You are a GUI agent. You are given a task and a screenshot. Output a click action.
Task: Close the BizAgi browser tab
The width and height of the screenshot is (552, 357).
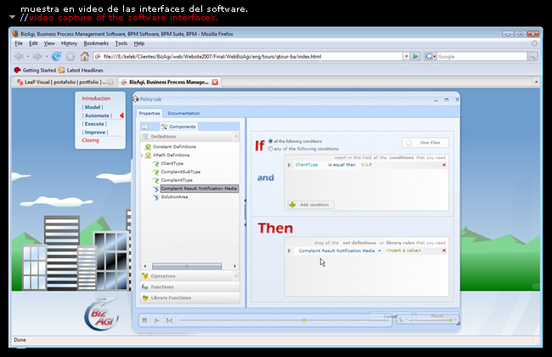click(x=215, y=82)
